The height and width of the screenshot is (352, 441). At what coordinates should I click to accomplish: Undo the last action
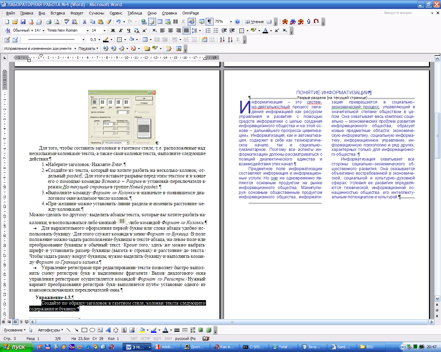tap(118, 22)
